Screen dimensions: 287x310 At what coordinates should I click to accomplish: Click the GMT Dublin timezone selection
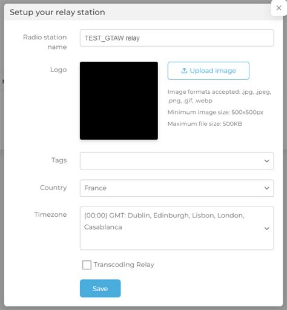164,221
